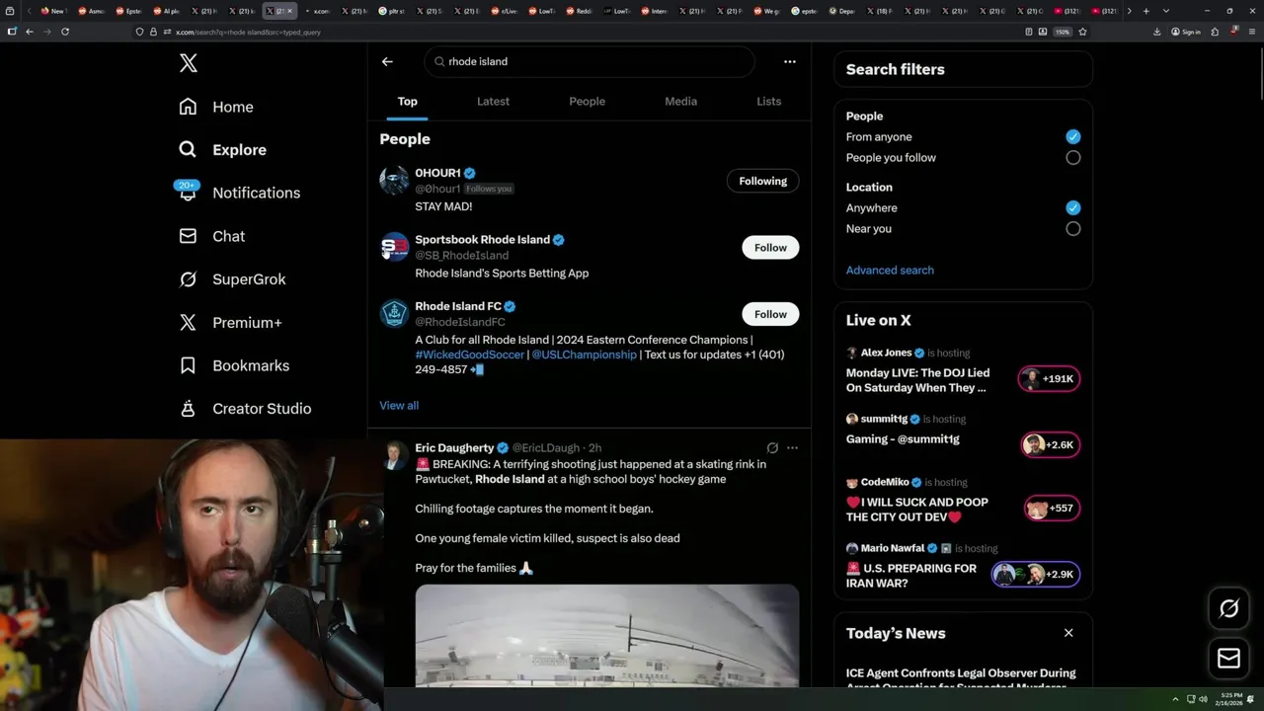The image size is (1264, 711).
Task: Switch to the People tab
Action: click(587, 101)
